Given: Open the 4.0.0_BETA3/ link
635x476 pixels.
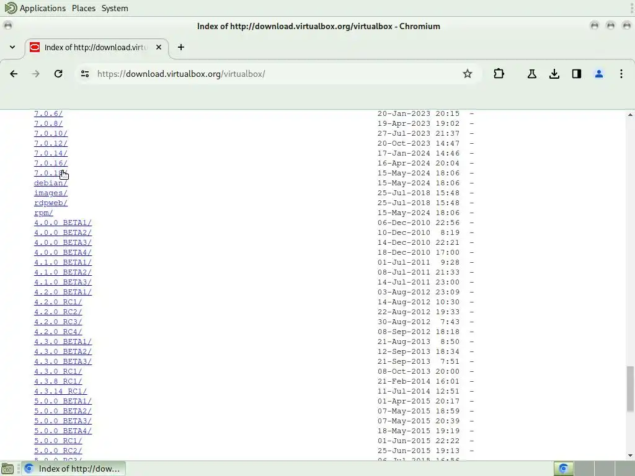Looking at the screenshot, I should [63, 242].
